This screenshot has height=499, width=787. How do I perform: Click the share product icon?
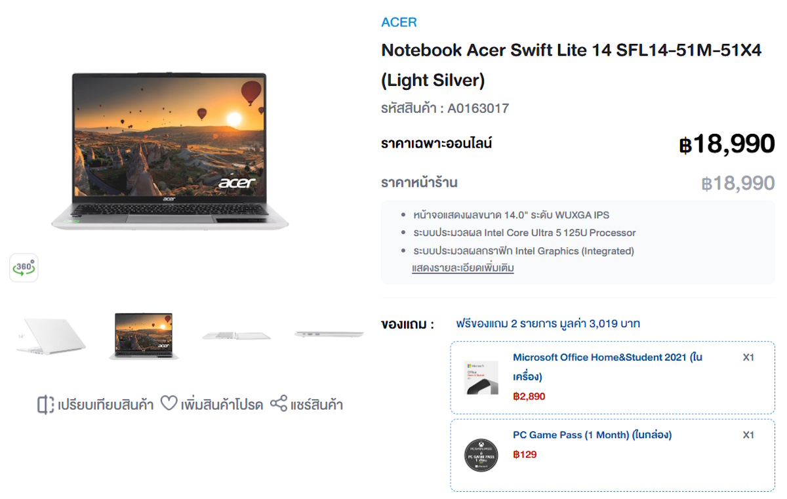click(279, 404)
